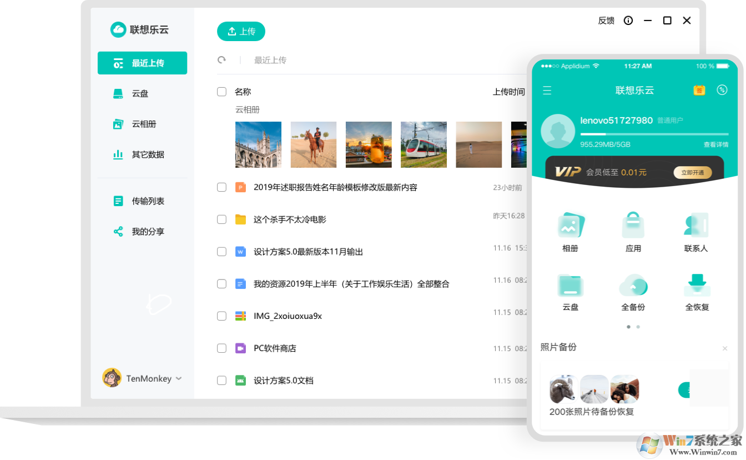
Task: Open 相册 in the mobile app
Action: [x=570, y=231]
